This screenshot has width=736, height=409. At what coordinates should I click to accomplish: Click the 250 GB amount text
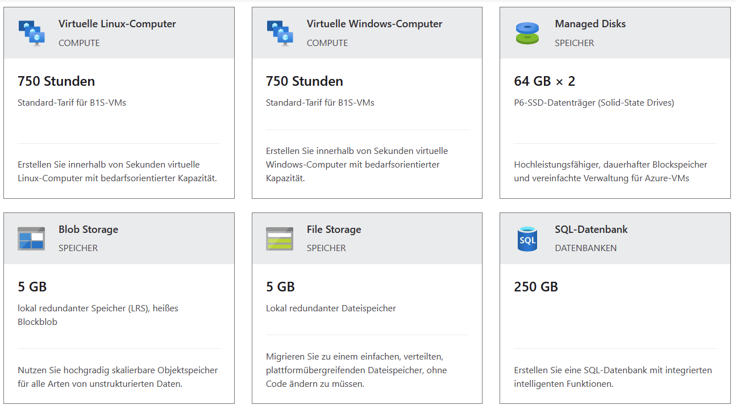pos(536,287)
